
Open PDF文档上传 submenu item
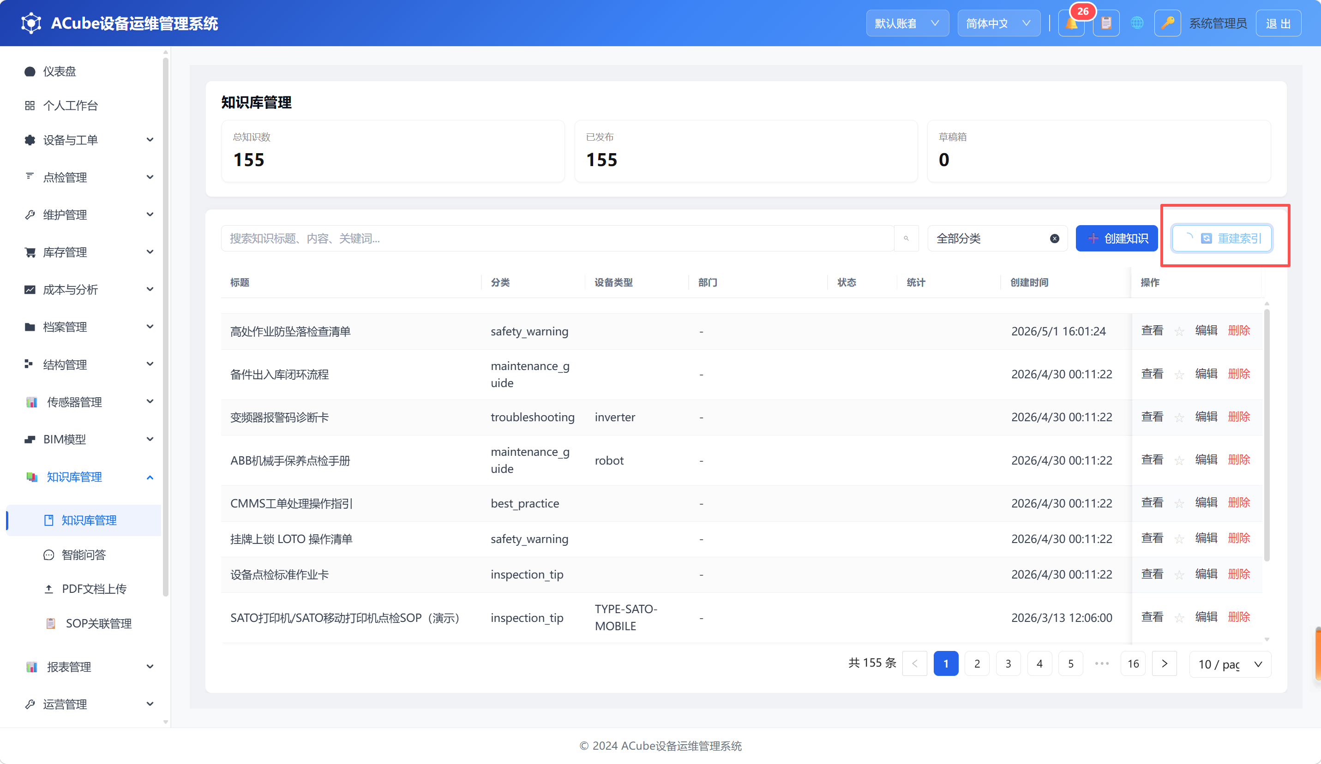[84, 589]
